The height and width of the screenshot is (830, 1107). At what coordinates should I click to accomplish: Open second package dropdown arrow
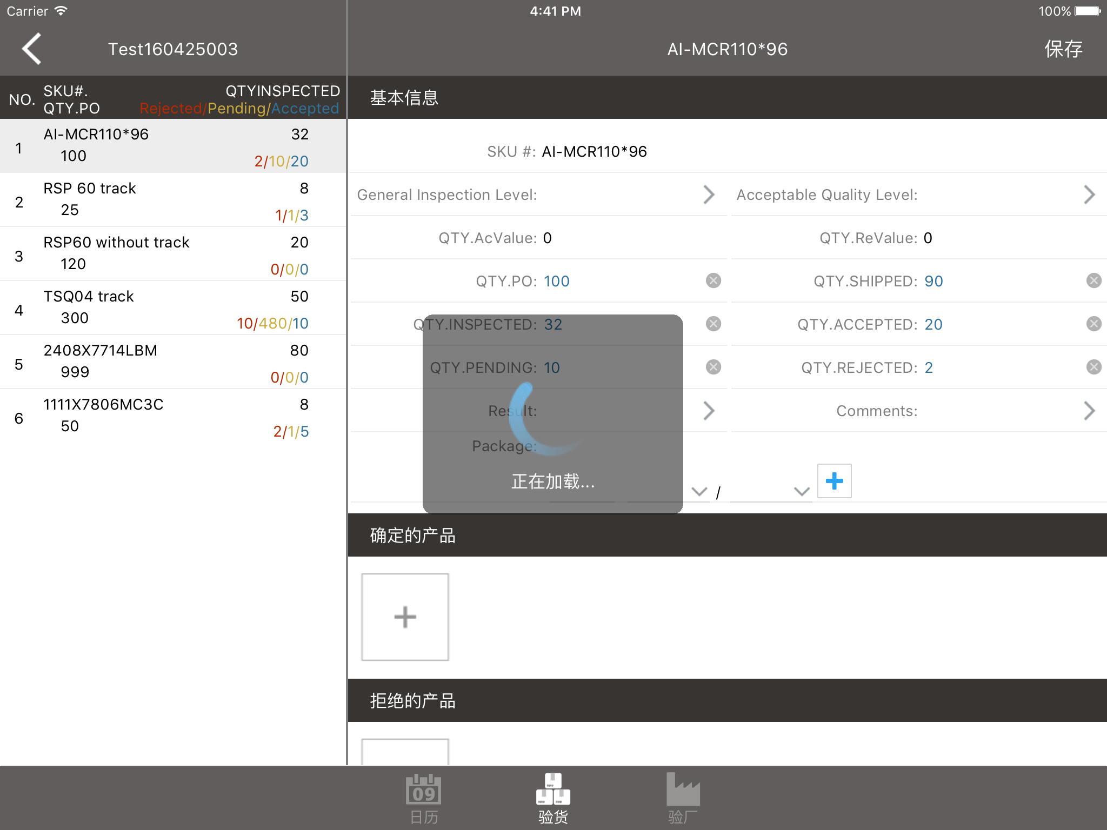[802, 491]
